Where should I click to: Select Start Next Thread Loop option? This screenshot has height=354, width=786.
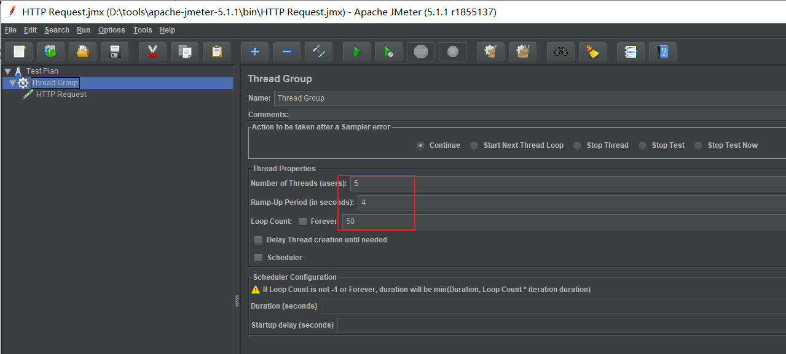pos(474,145)
